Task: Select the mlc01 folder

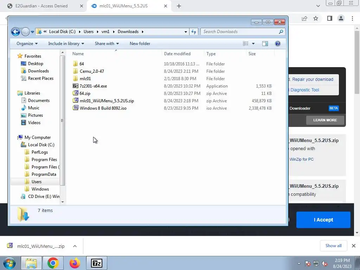Action: [85, 78]
